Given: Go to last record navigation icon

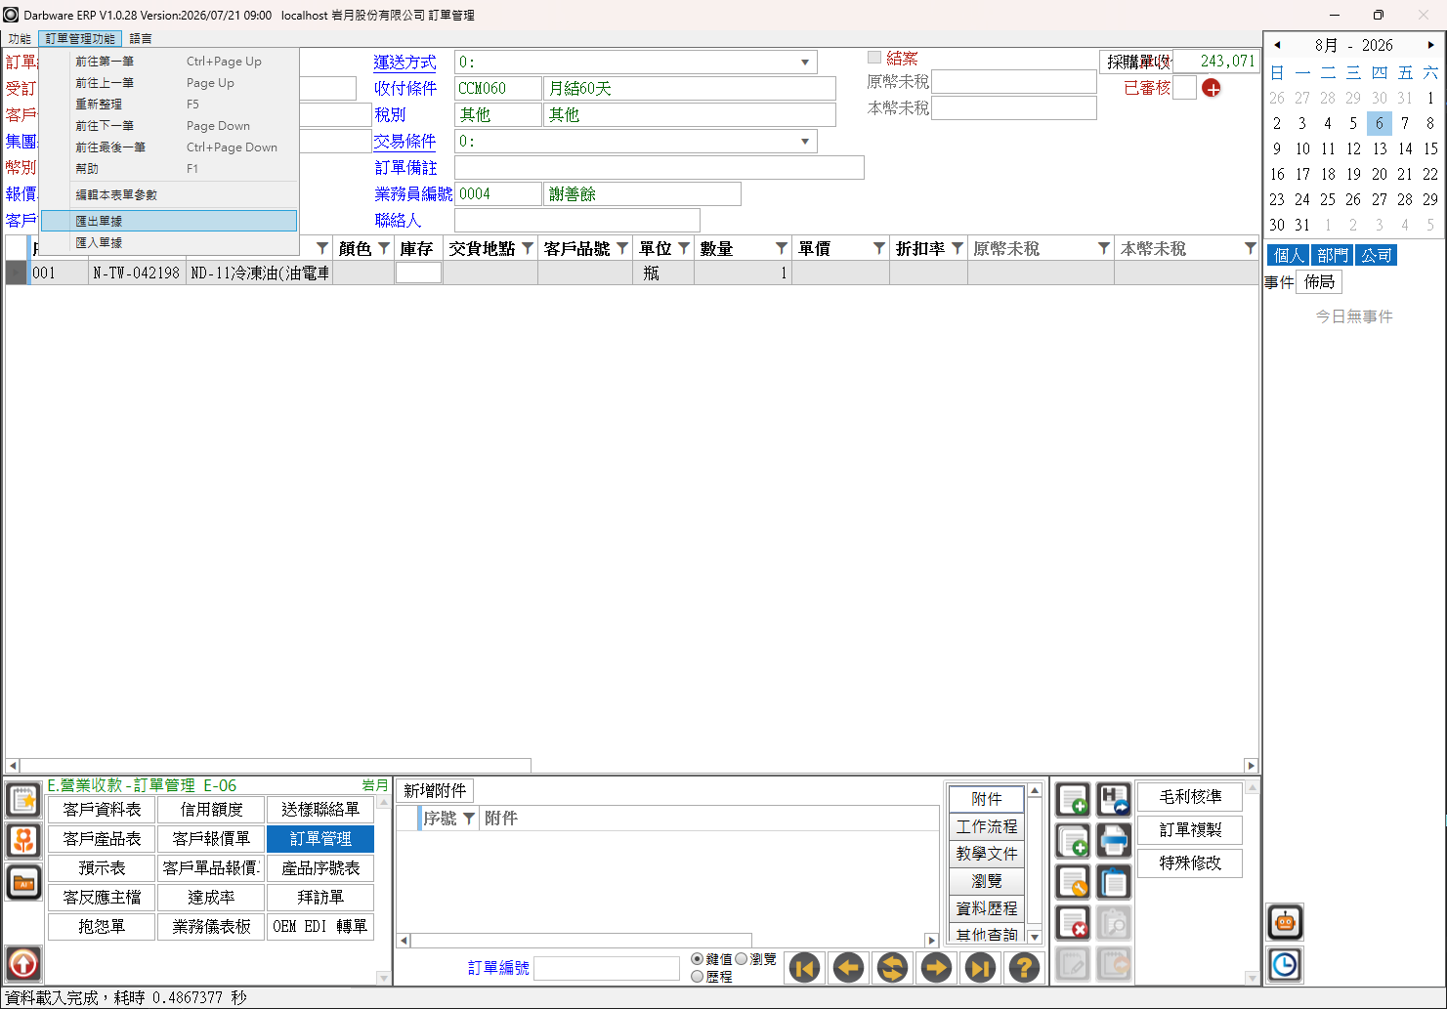Looking at the screenshot, I should [980, 968].
